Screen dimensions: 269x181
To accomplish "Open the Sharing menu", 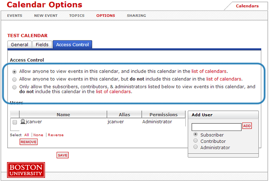I will (x=136, y=16).
